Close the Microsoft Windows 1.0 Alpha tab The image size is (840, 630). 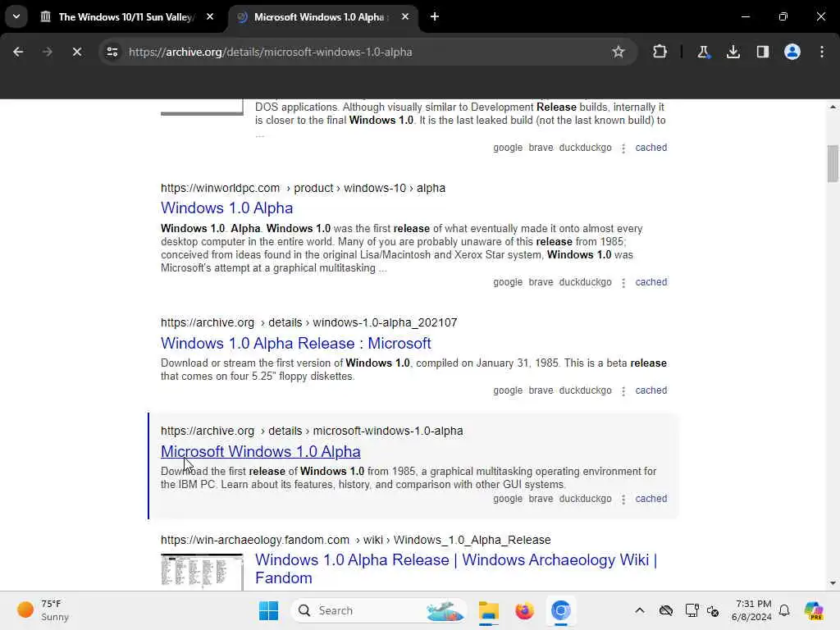click(x=405, y=16)
